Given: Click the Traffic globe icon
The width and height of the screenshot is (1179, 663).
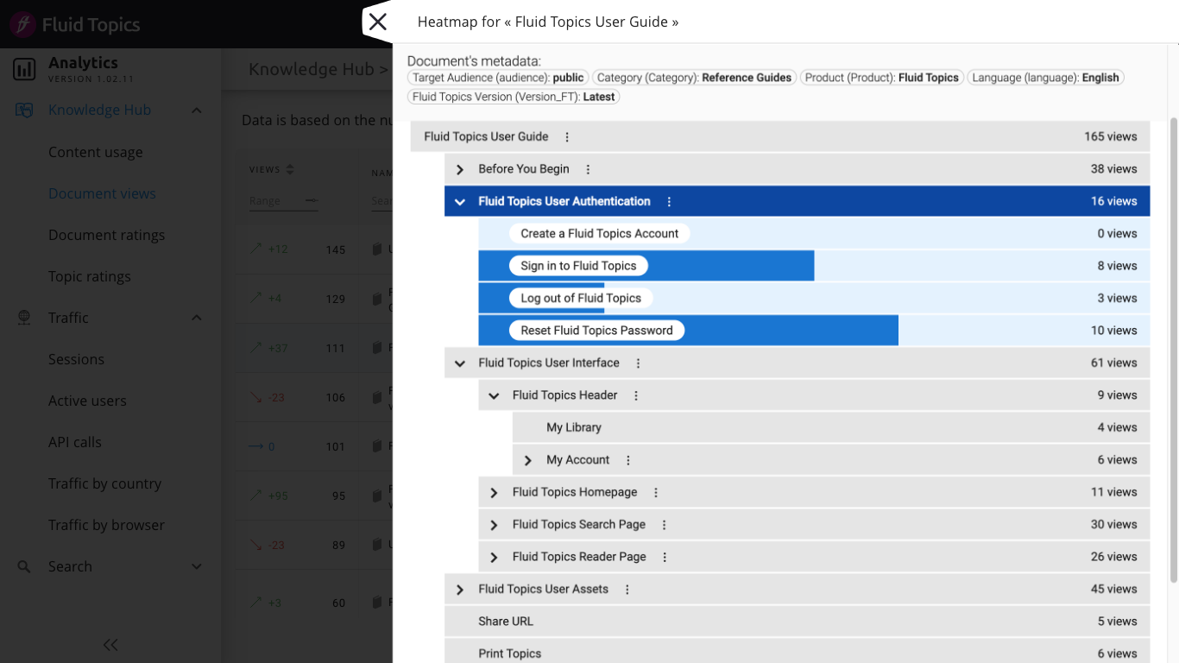Looking at the screenshot, I should [x=24, y=318].
